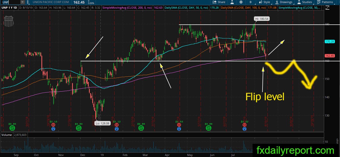This screenshot has width=340, height=157.
Task: Click the C: 162.45 close value
Action: pyautogui.click(x=84, y=8)
